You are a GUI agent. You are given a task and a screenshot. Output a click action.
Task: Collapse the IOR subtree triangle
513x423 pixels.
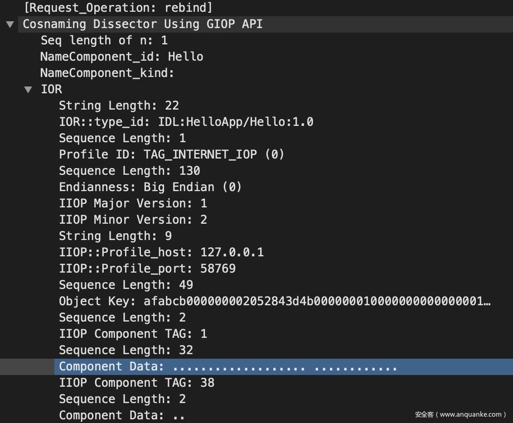click(28, 90)
